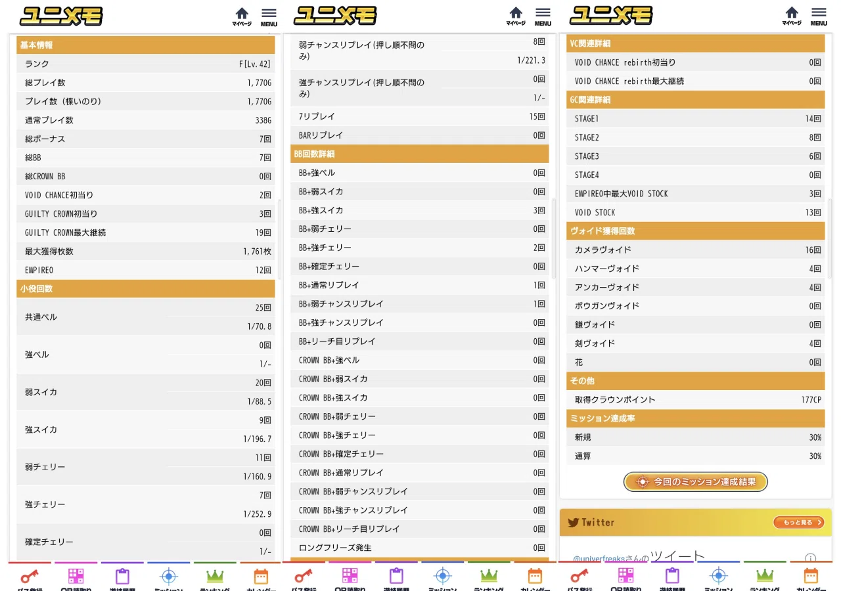Open MENU hamburger on BB回数詳細 screen
The image size is (841, 591).
pos(543,16)
